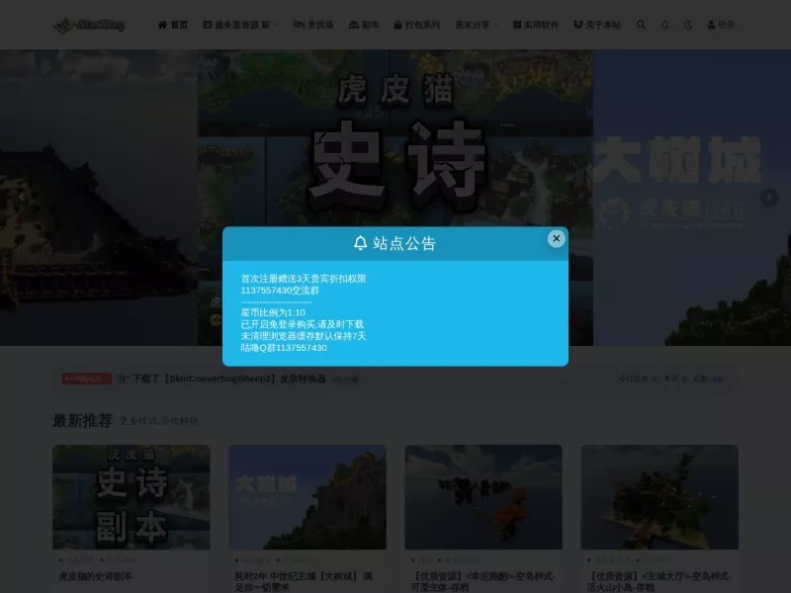Open the 服务器资源 navigation menu

[x=240, y=25]
